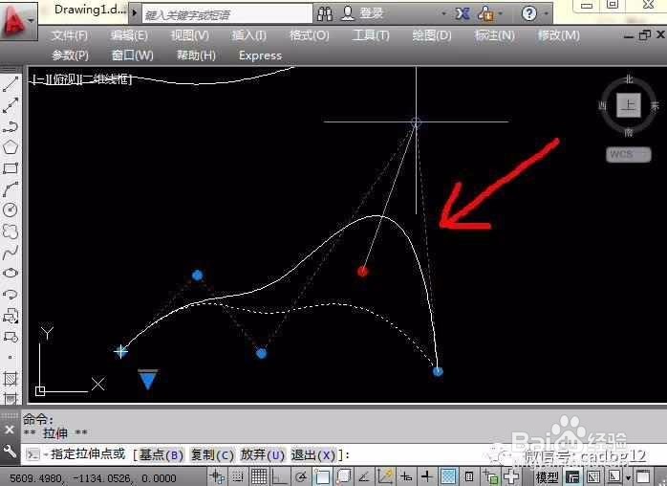
Task: Click the Stay Connected icon
Action: tap(485, 14)
